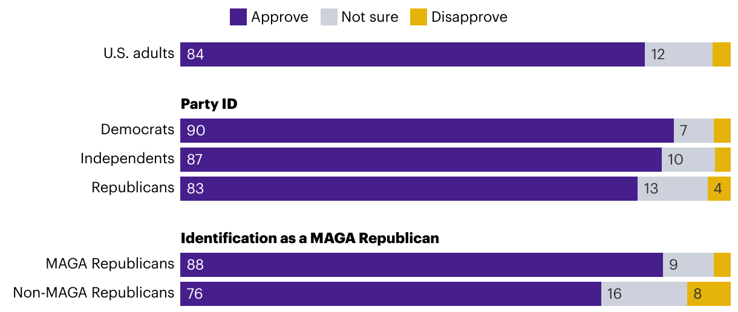Click the Non-MAGA Republicans approve bar 76
Viewport: 738px width, 312px height.
[x=391, y=294]
